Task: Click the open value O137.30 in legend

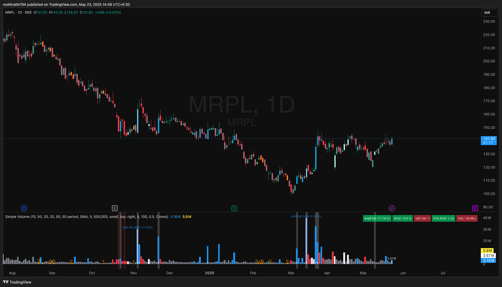Action: [x=41, y=13]
